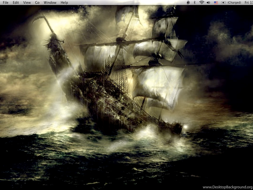Viewport: 253px width, 190px height.
Task: Open the Edit menu
Action: click(15, 3)
